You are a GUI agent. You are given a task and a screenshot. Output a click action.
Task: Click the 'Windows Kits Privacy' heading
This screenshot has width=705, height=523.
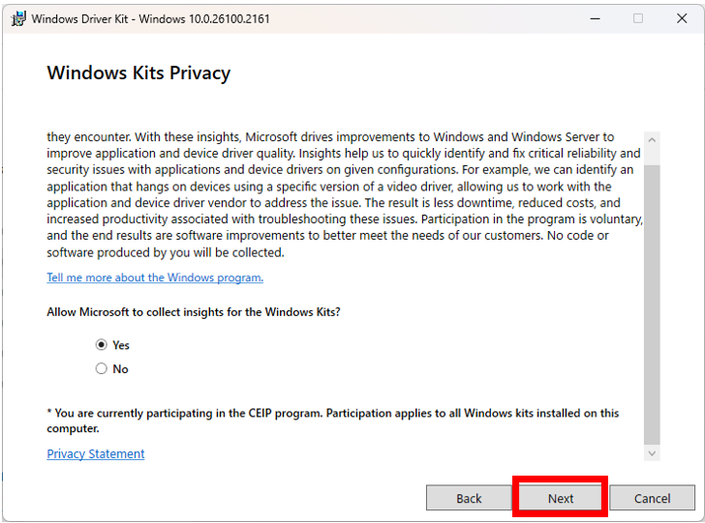[x=138, y=73]
